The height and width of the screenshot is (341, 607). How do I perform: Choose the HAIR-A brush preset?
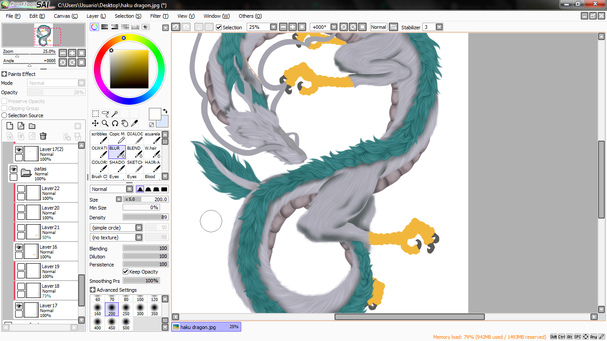tap(152, 166)
